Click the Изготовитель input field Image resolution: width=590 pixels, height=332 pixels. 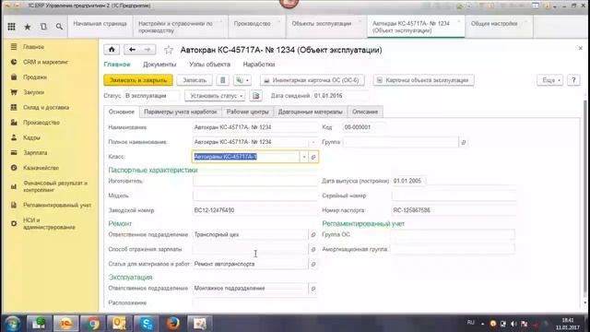point(254,181)
